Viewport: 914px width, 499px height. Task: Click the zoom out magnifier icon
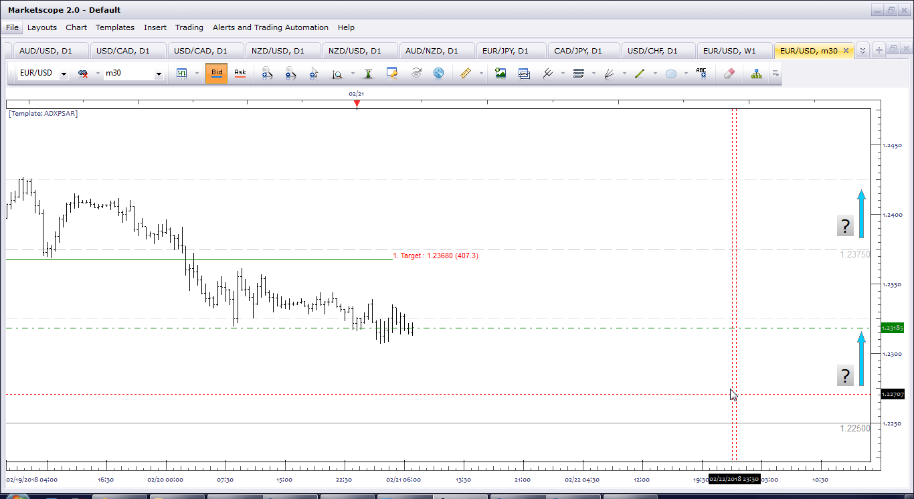click(290, 74)
